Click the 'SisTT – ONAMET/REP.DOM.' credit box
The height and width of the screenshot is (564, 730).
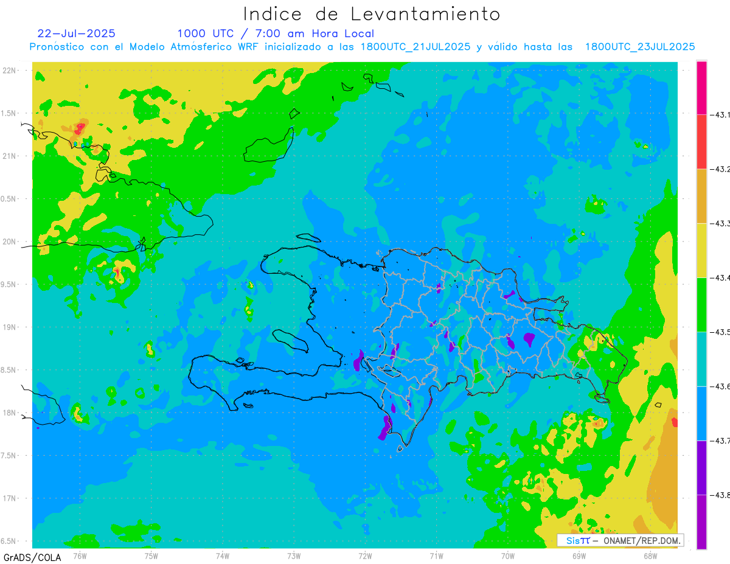(620, 540)
